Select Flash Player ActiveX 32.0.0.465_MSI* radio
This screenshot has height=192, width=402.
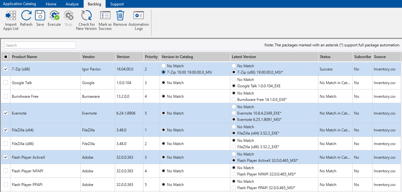coord(234,160)
